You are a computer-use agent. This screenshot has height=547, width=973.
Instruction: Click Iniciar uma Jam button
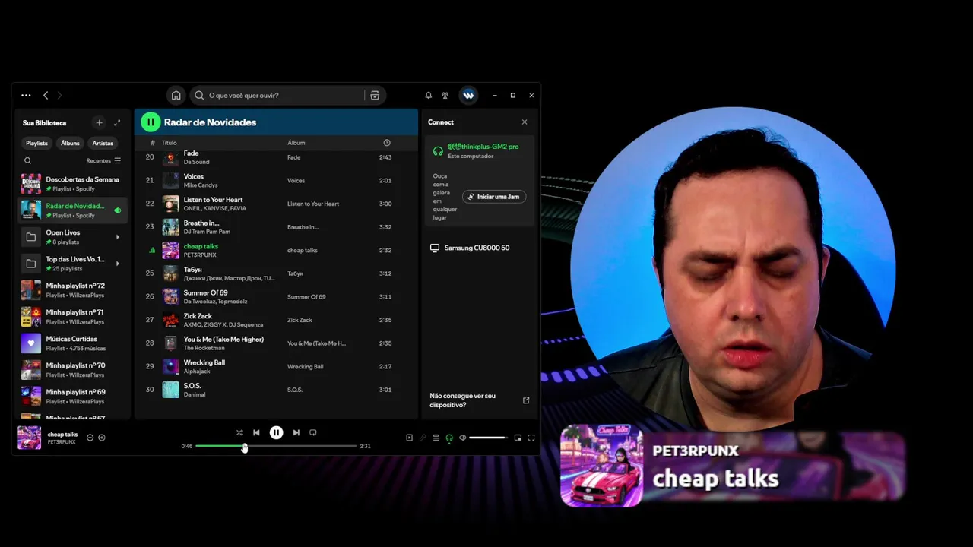pyautogui.click(x=494, y=197)
